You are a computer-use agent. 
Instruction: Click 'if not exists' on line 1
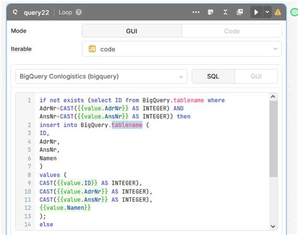click(62, 101)
